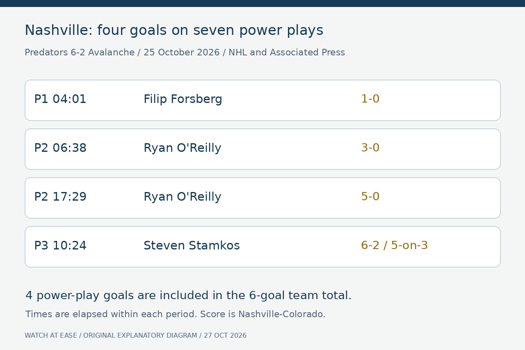Click the times elapsed footnote text
The width and height of the screenshot is (525, 350).
[175, 314]
